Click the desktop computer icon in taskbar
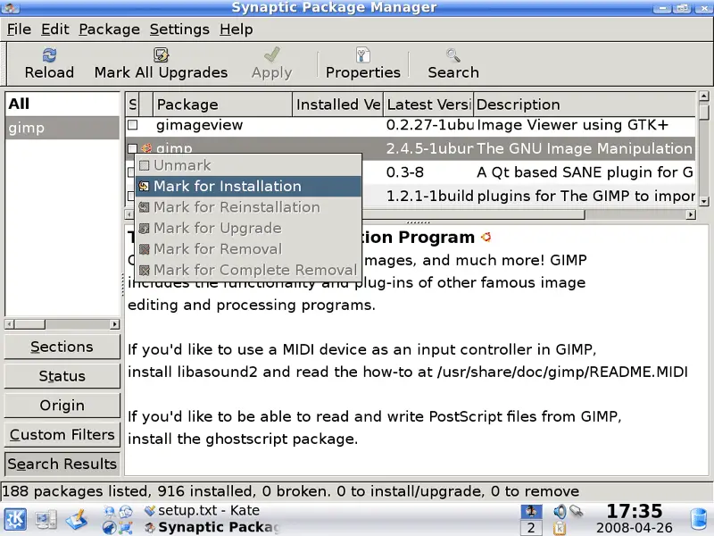The height and width of the screenshot is (536, 714). 46,520
